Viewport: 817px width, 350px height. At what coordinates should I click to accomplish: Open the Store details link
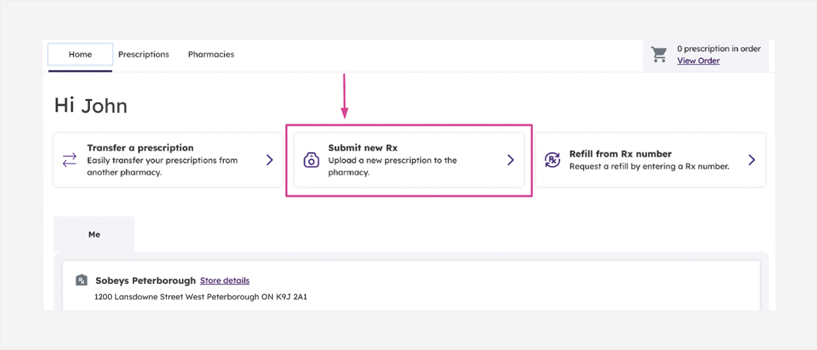(225, 281)
